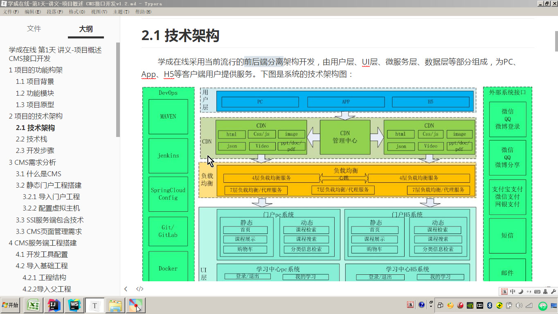Jump to 2.3 开发步骤 in outline
The height and width of the screenshot is (314, 558).
tap(35, 150)
